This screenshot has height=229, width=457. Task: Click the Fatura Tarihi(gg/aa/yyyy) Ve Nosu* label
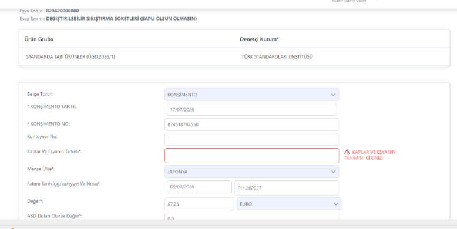64,184
